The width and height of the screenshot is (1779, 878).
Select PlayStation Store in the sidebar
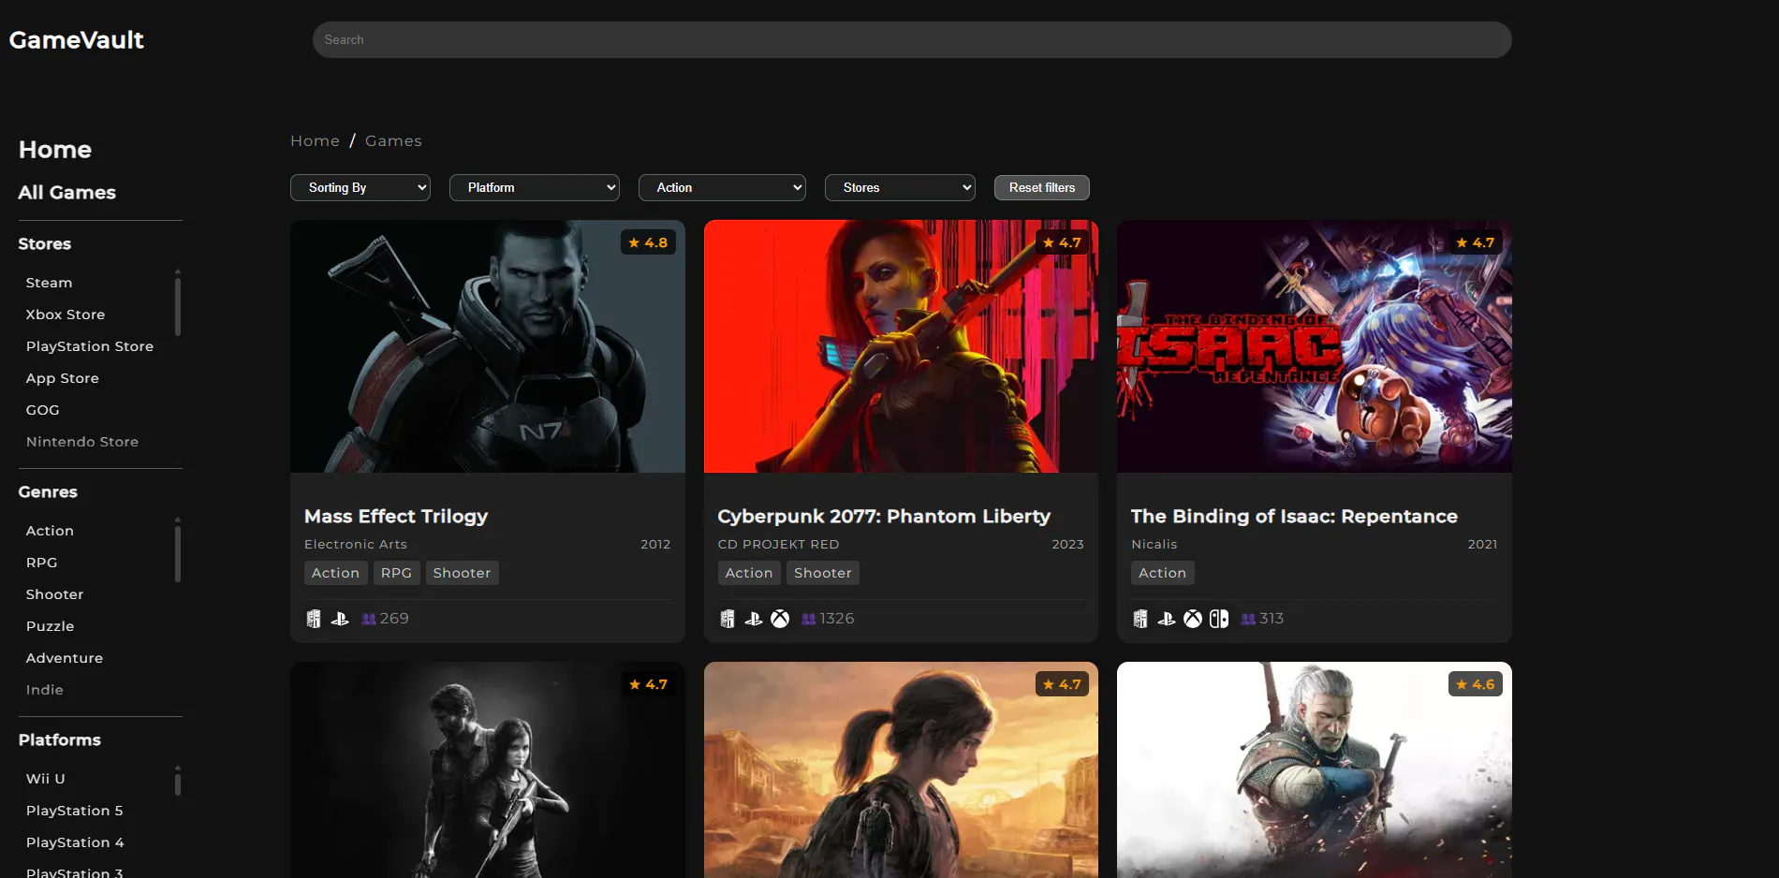tap(90, 346)
